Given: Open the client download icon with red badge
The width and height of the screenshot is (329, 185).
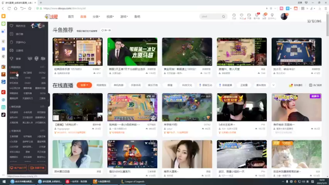Looking at the screenshot, I should (257, 15).
